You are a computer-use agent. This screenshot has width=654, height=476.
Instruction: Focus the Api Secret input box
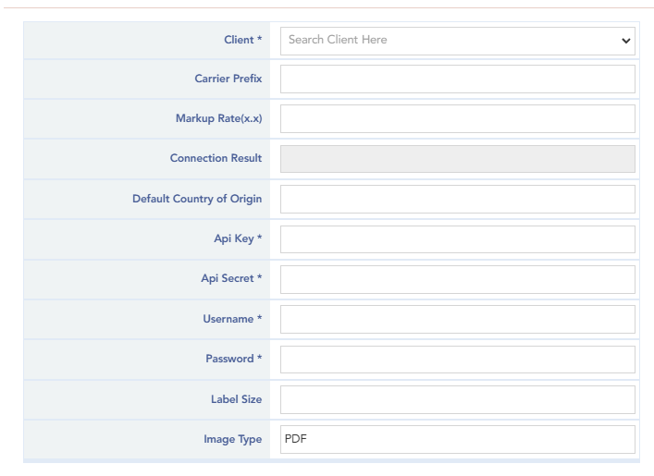point(457,279)
